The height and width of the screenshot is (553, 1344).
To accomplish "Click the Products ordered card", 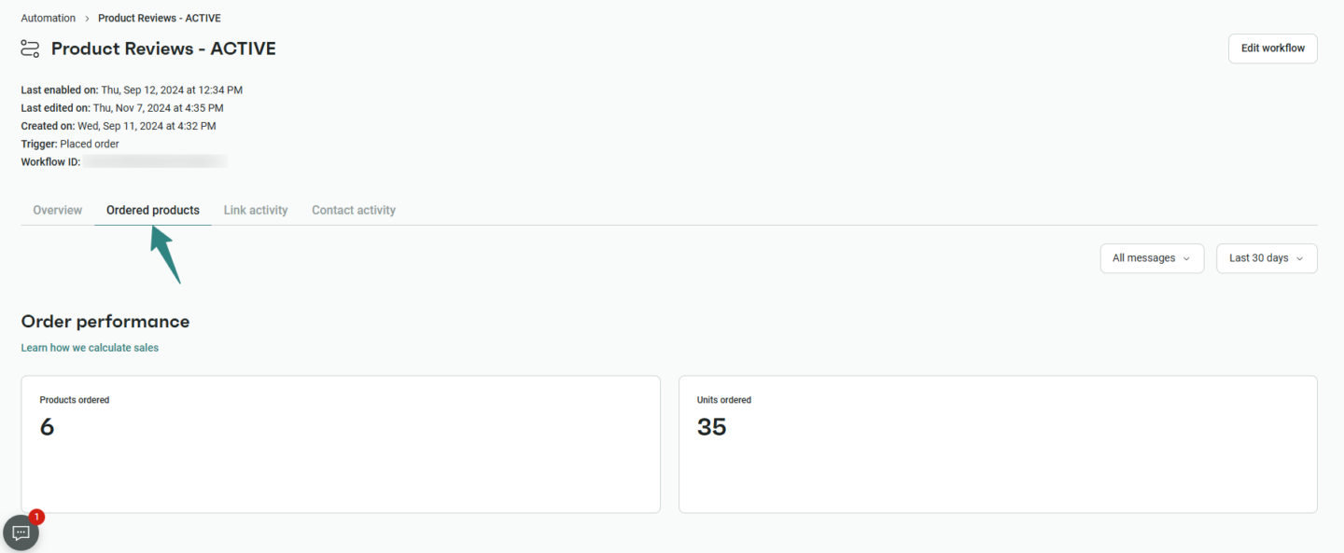I will [x=341, y=444].
